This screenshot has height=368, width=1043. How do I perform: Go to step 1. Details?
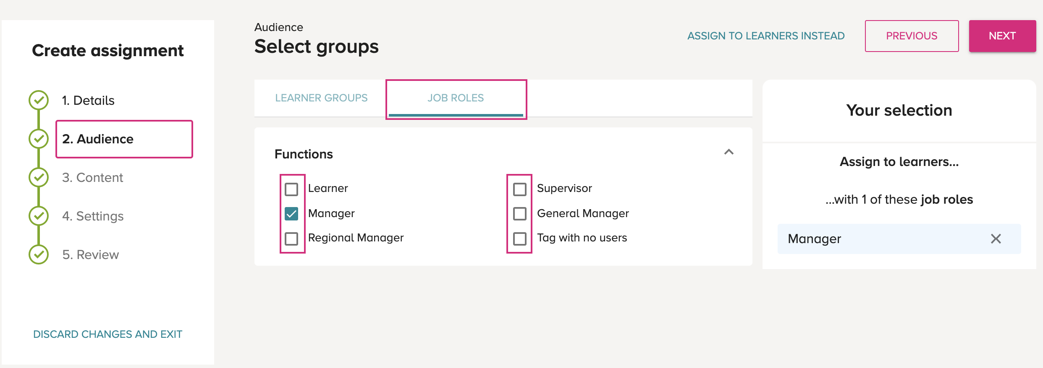[88, 101]
